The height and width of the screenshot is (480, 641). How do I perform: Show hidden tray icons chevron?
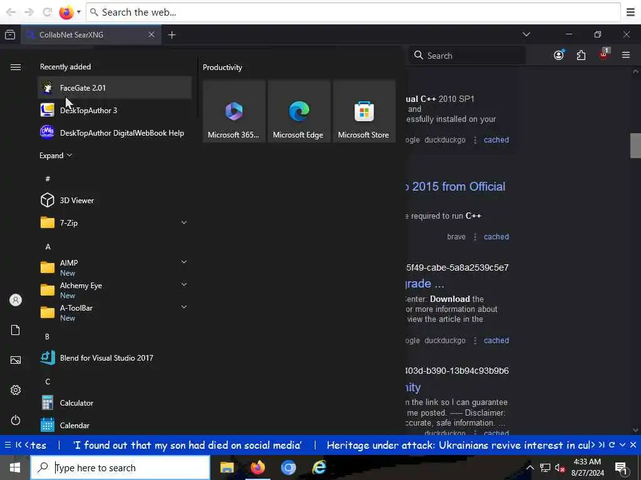tap(530, 467)
